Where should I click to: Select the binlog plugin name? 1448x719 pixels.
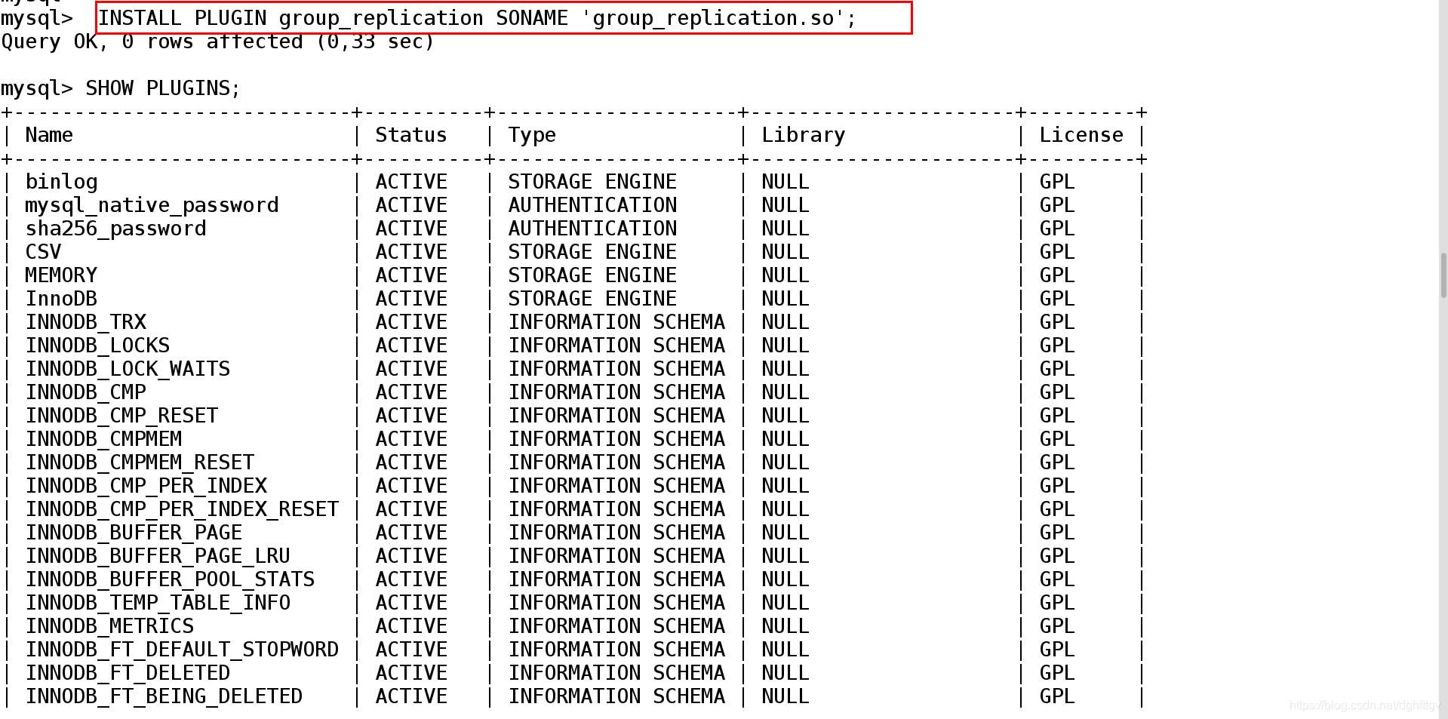coord(61,182)
